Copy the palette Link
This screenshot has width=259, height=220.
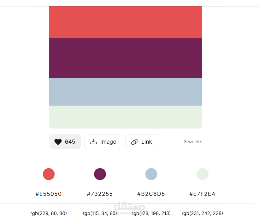[142, 141]
